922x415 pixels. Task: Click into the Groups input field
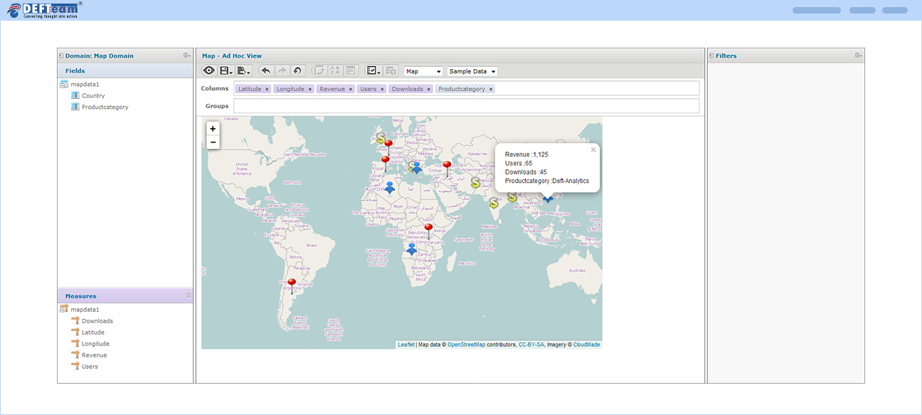coord(466,106)
